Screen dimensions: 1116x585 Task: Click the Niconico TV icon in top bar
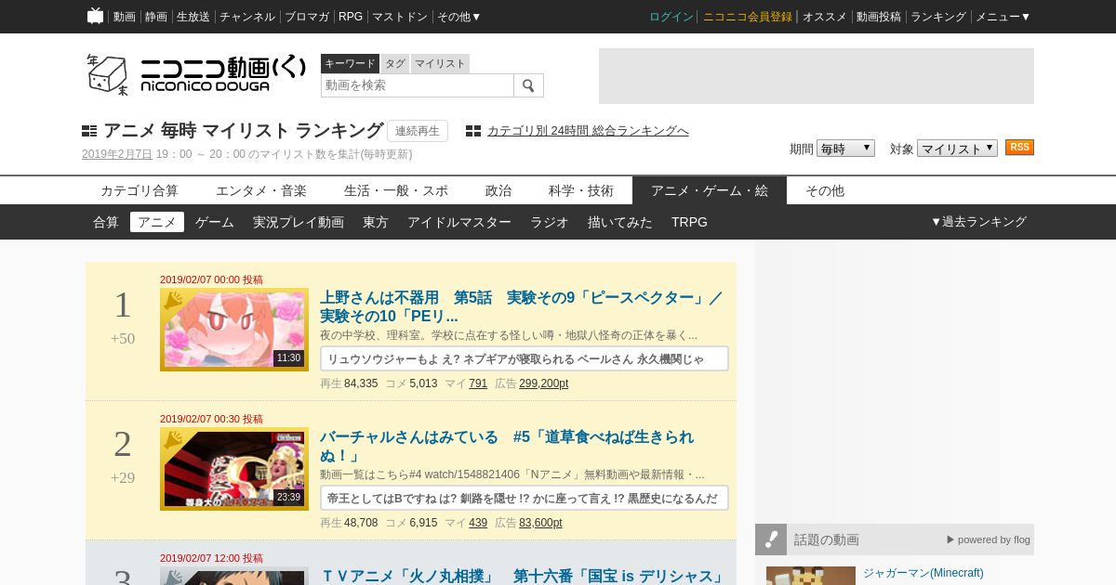click(x=95, y=16)
